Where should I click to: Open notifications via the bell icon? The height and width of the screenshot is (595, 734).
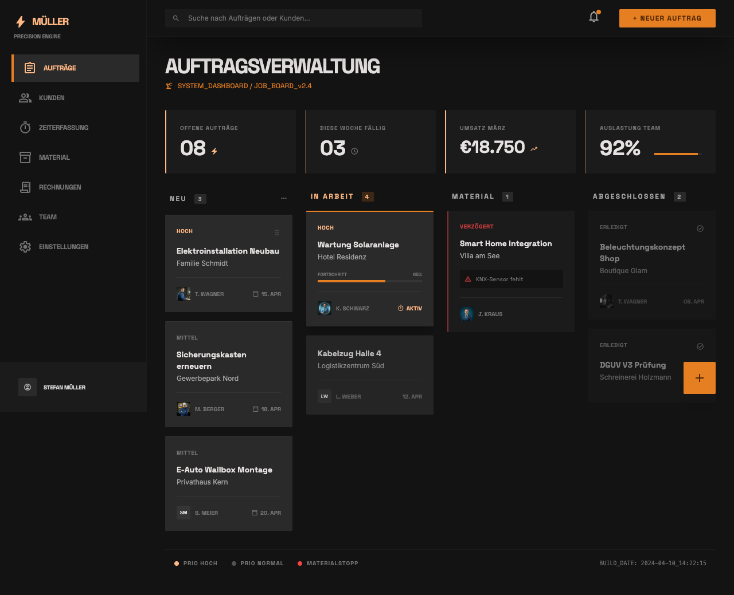(594, 17)
